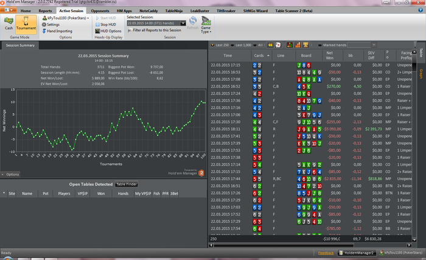Click the colored grid icon in hands toolbar
Screen dimensions: 426x260
(290, 45)
